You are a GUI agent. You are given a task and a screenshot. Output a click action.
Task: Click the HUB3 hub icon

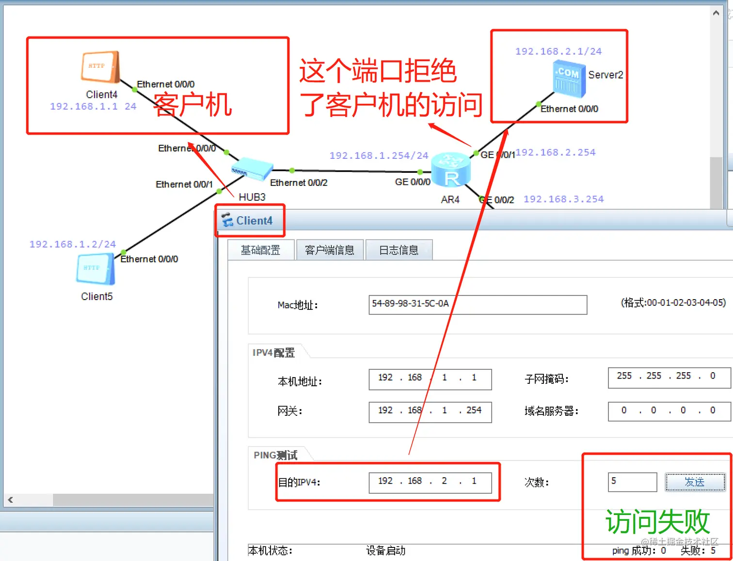click(x=252, y=169)
